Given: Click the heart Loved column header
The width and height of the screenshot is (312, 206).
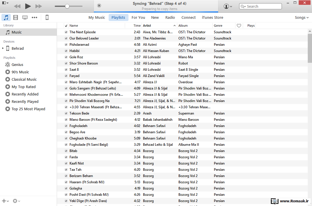Looking at the screenshot, I should (239, 26).
